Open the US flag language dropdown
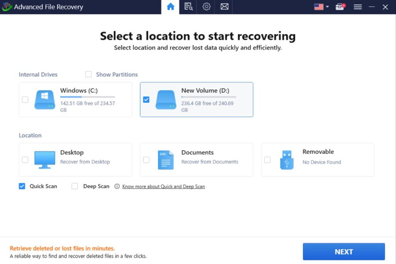The width and height of the screenshot is (396, 264). click(321, 7)
